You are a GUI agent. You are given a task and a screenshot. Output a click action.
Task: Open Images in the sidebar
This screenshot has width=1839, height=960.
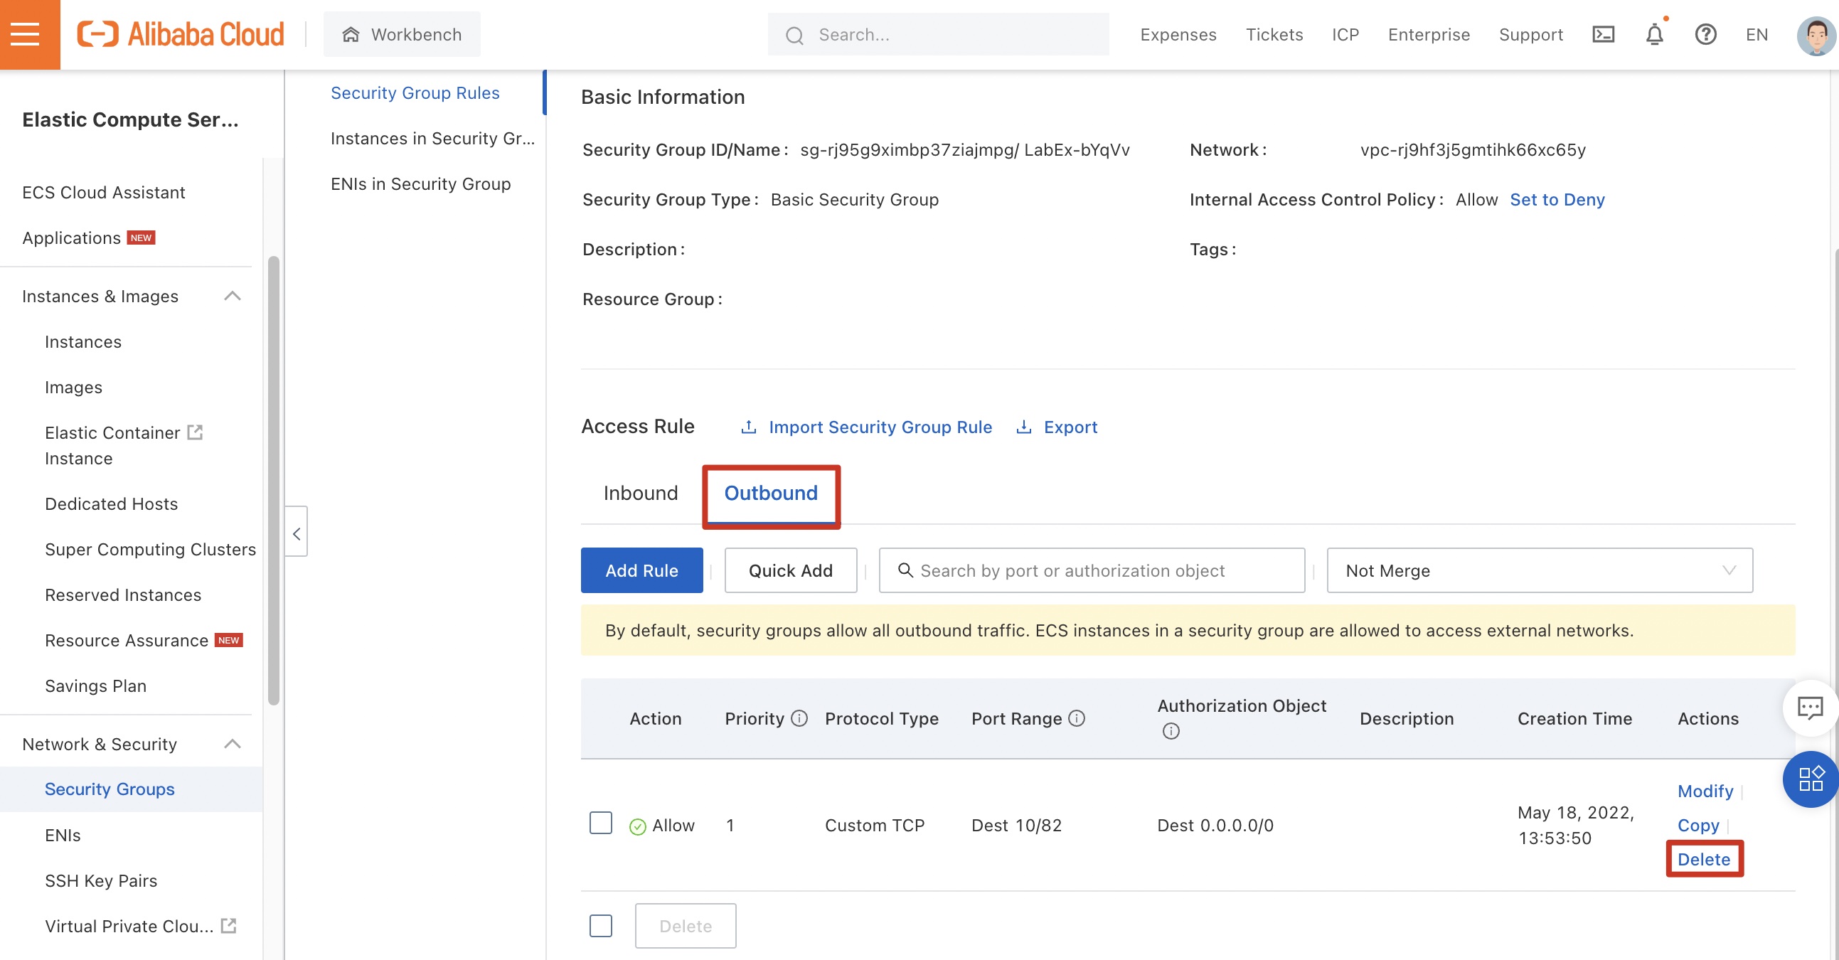pos(73,388)
